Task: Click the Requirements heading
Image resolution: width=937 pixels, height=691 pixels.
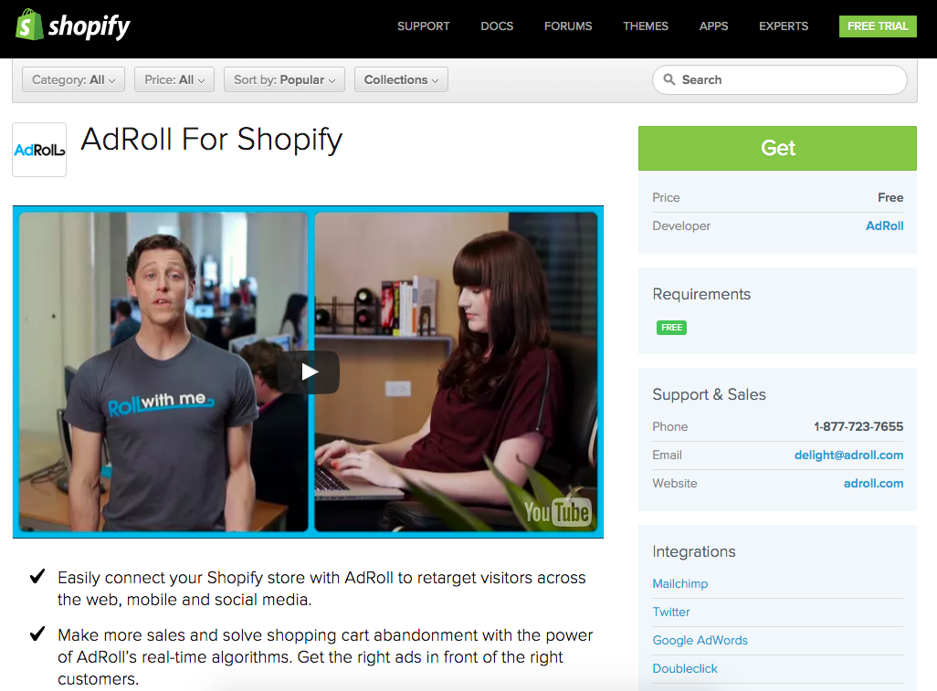Action: pos(701,294)
